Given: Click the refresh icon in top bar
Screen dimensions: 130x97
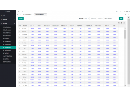Looking at the screenshot, I should point(23,12).
